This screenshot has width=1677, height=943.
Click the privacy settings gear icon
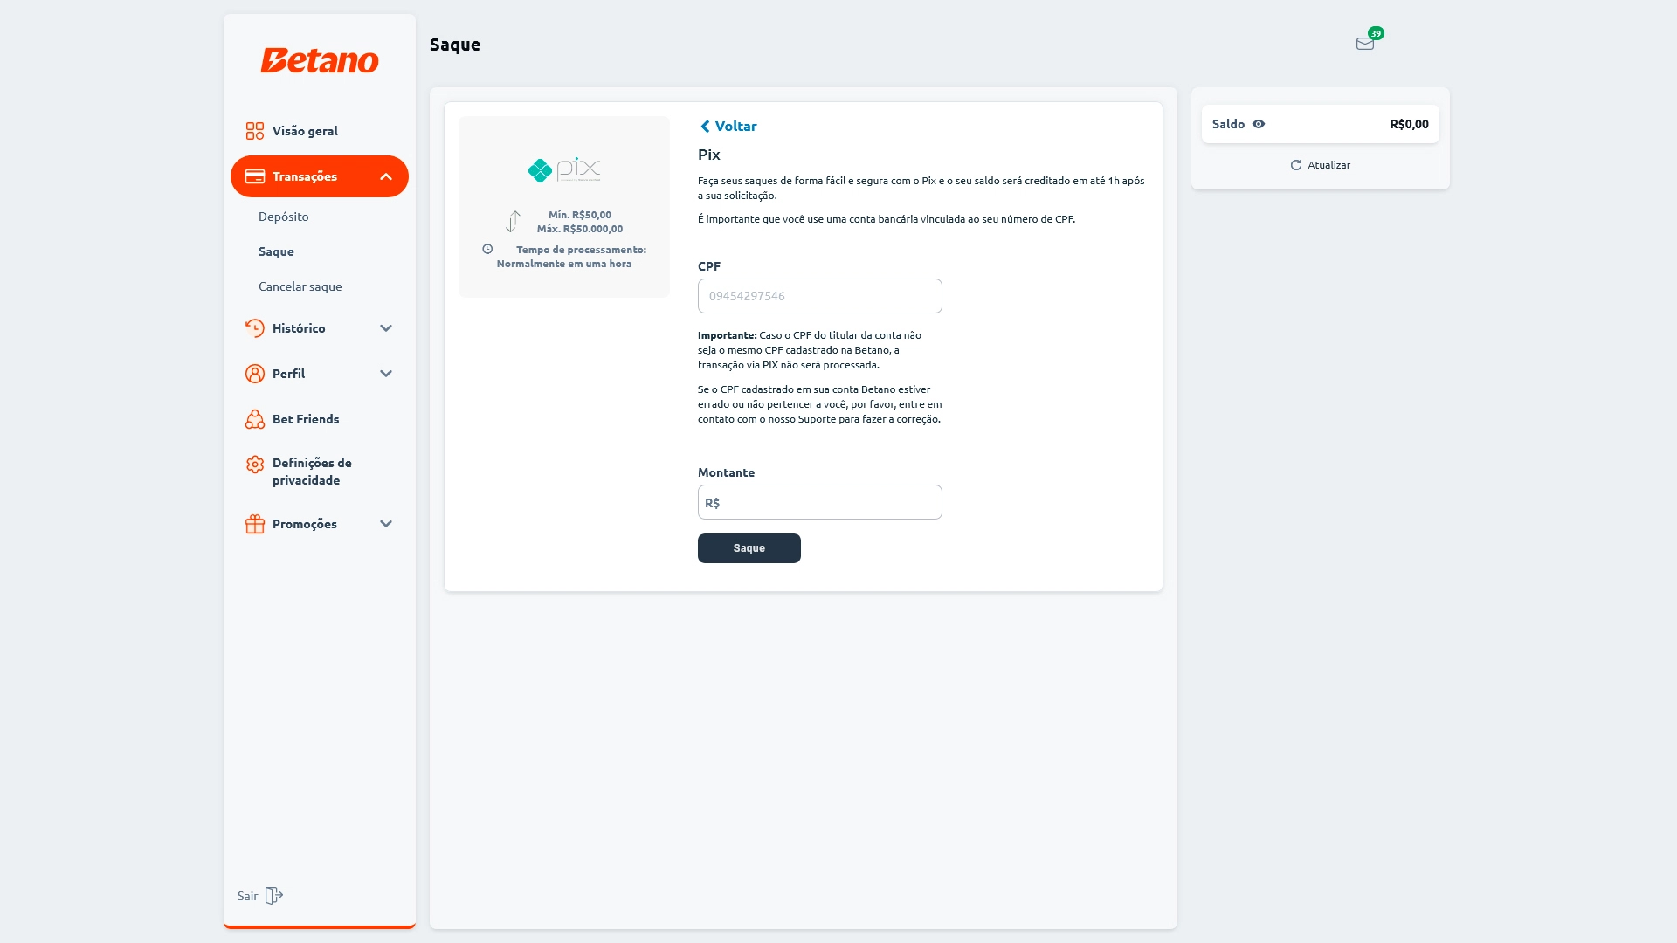click(255, 465)
